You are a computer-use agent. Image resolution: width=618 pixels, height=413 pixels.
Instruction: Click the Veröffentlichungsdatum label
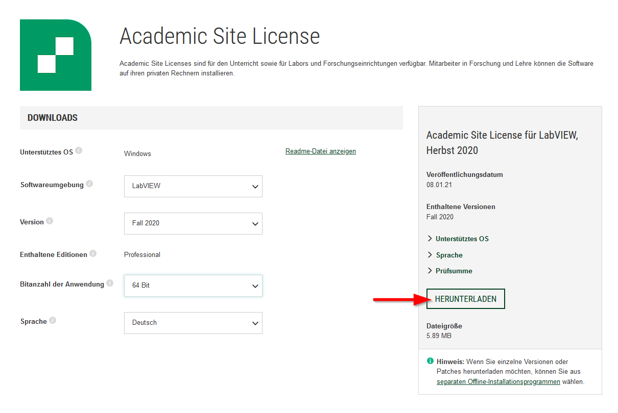[x=465, y=174]
